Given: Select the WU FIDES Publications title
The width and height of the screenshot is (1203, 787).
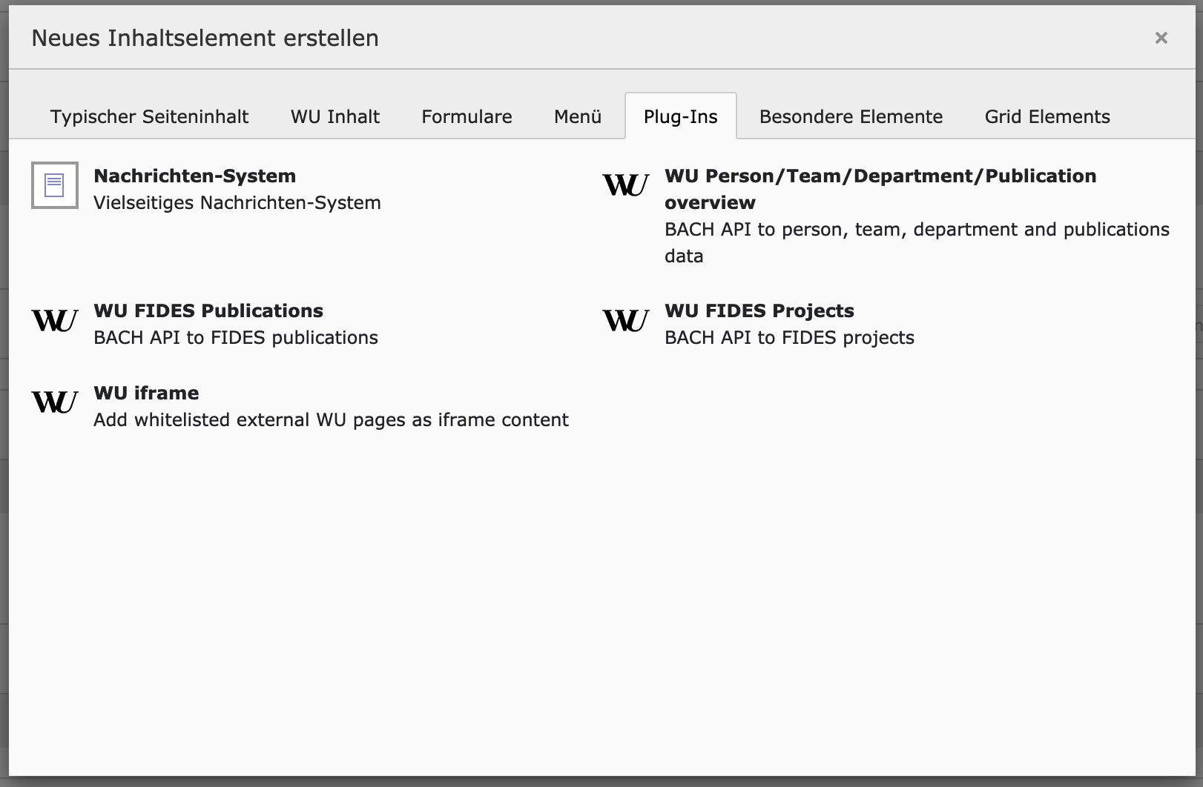Looking at the screenshot, I should pos(208,311).
